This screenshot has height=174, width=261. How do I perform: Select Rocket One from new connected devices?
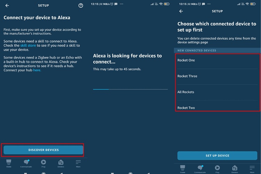click(217, 60)
